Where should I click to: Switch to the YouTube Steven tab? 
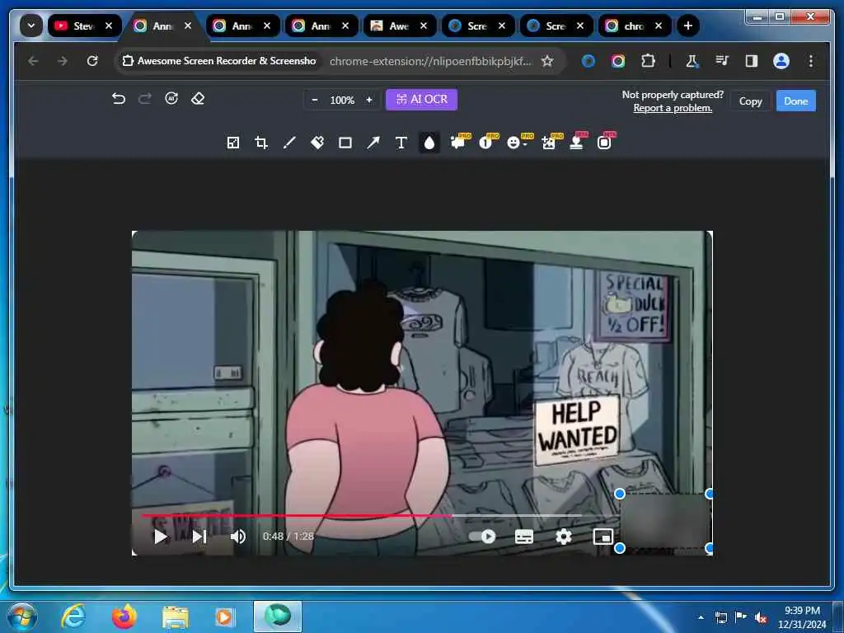tap(83, 26)
